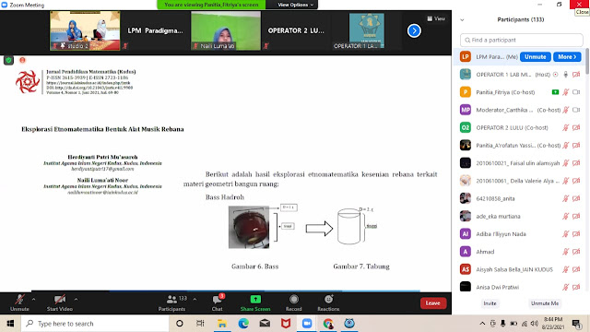Open Task View in the taskbar
Screen dimensions: 590x332
(200, 324)
